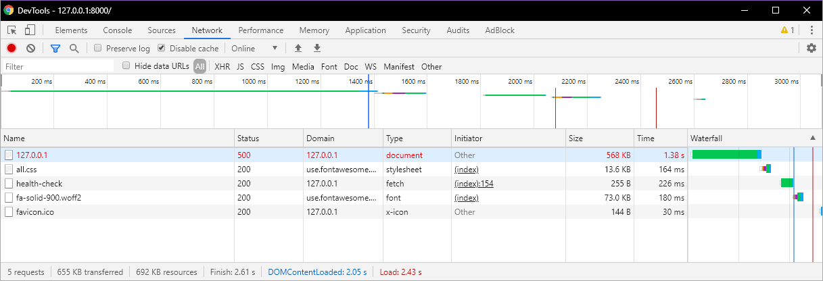Image resolution: width=823 pixels, height=281 pixels.
Task: Import HAR file with upload arrow
Action: (298, 49)
